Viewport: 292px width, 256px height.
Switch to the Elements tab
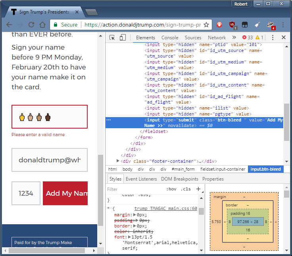coord(146,38)
